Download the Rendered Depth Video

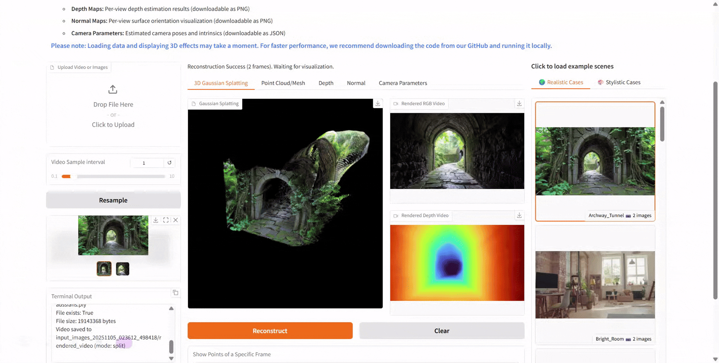(519, 215)
